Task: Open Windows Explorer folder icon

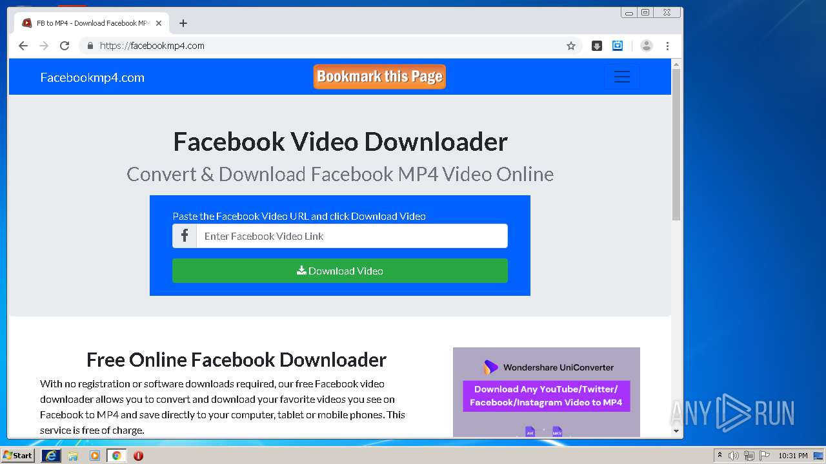Action: 73,456
